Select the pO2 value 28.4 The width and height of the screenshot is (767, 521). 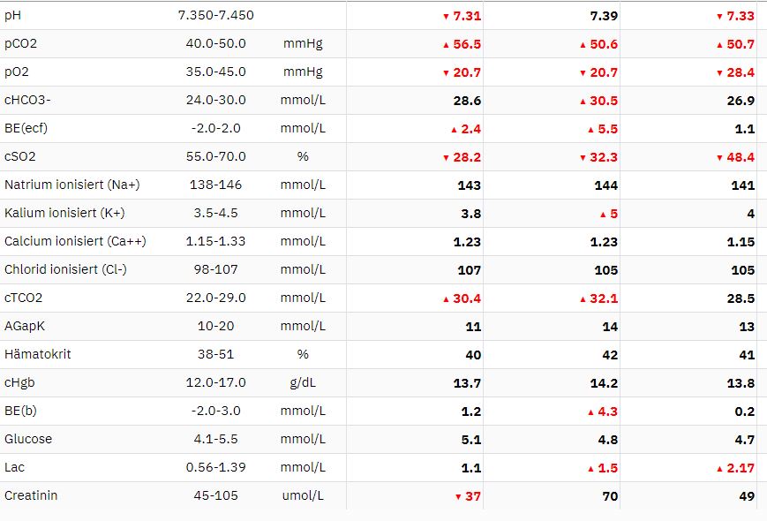pyautogui.click(x=741, y=72)
